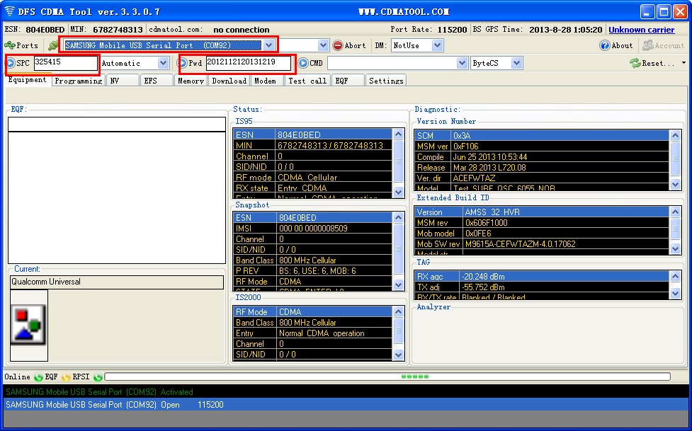Image resolution: width=692 pixels, height=431 pixels.
Task: Click the DFS wifi logo in title bar
Action: pos(10,11)
